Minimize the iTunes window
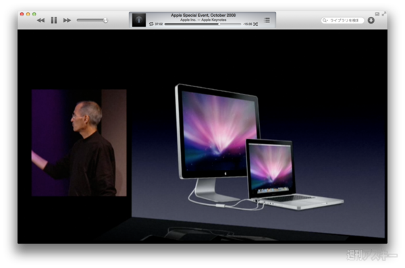The height and width of the screenshot is (268, 405). coord(28,14)
